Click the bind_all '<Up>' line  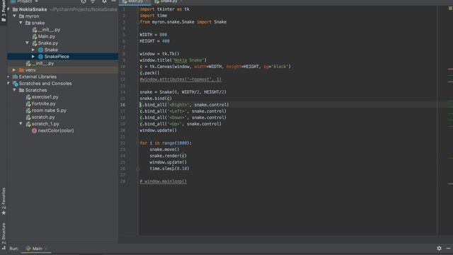point(180,124)
